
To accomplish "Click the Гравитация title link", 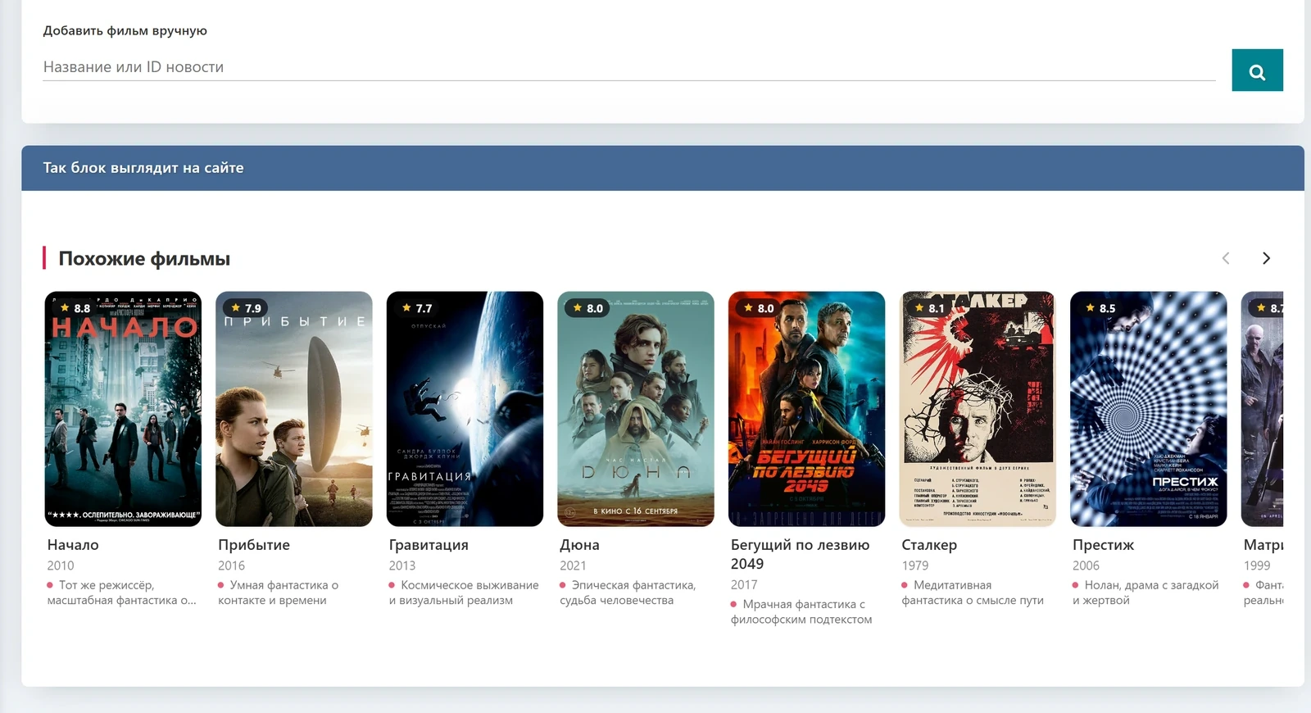I will click(x=429, y=545).
